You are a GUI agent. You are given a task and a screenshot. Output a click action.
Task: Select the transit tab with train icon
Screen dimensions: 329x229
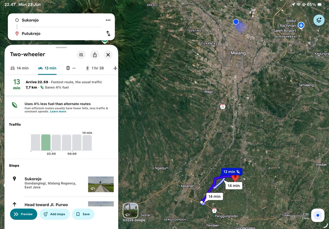tap(71, 68)
